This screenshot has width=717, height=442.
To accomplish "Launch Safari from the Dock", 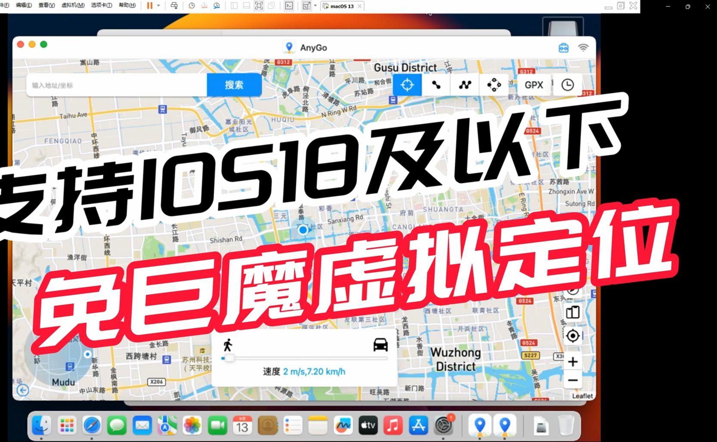I will 92,426.
